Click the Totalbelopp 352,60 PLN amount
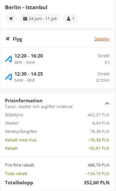The width and height of the screenshot is (116, 191). [x=97, y=183]
